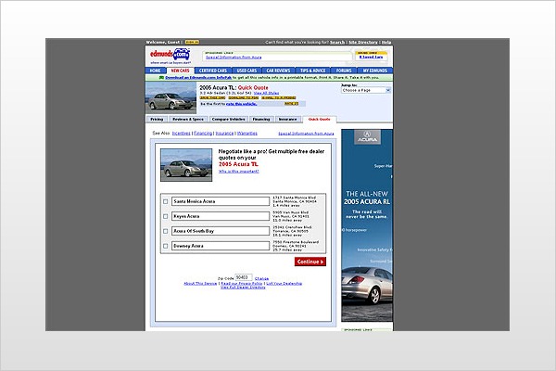Open the Site Directory link
556x371 pixels.
tap(363, 43)
